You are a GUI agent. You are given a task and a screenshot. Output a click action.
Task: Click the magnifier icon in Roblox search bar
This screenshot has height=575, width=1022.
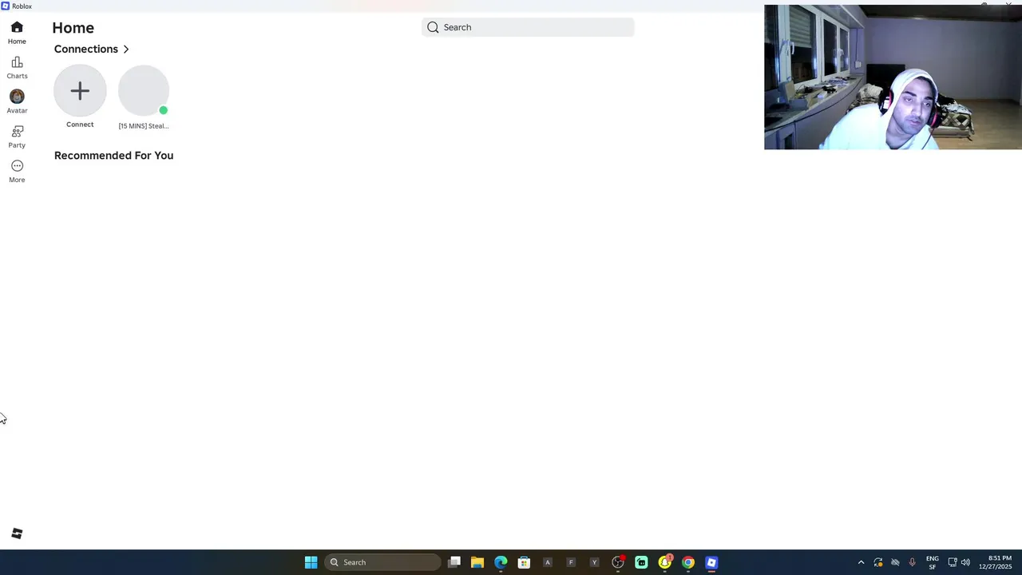(433, 27)
